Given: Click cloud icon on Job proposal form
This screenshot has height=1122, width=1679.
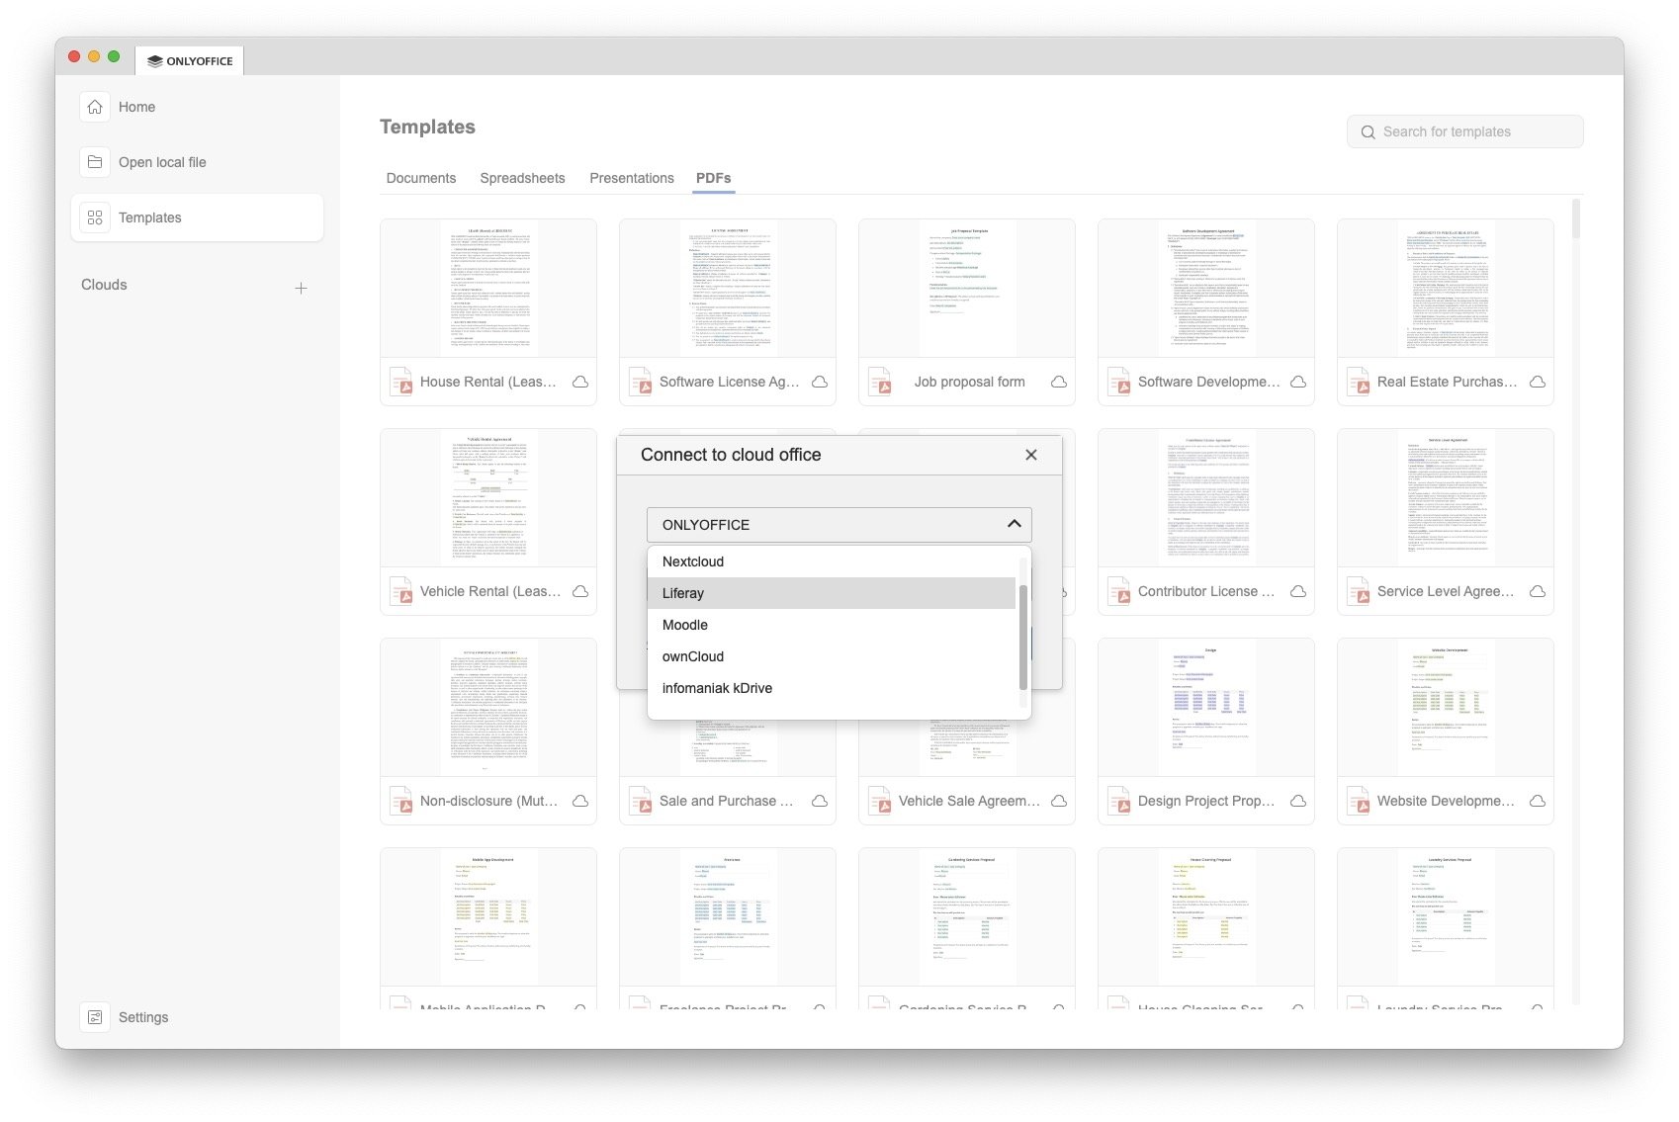Looking at the screenshot, I should point(1059,382).
